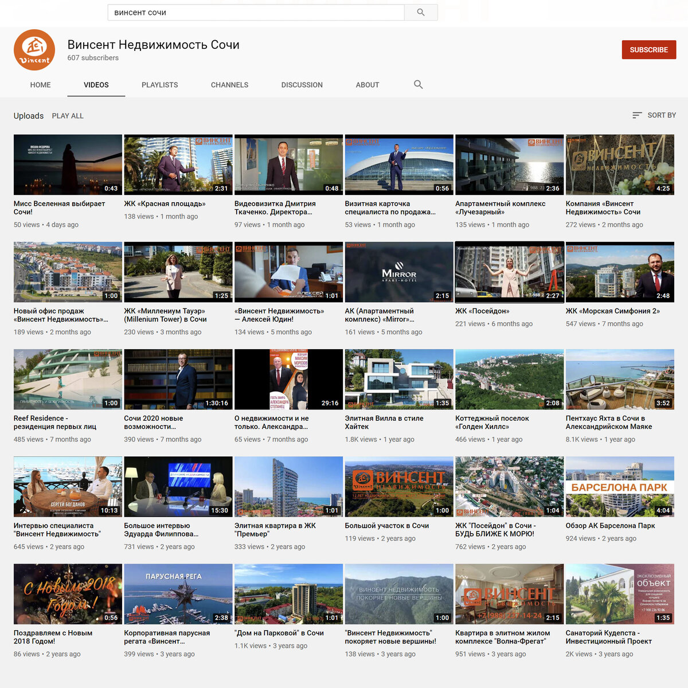Subscribe to the channel
688x688 pixels.
pyautogui.click(x=649, y=50)
